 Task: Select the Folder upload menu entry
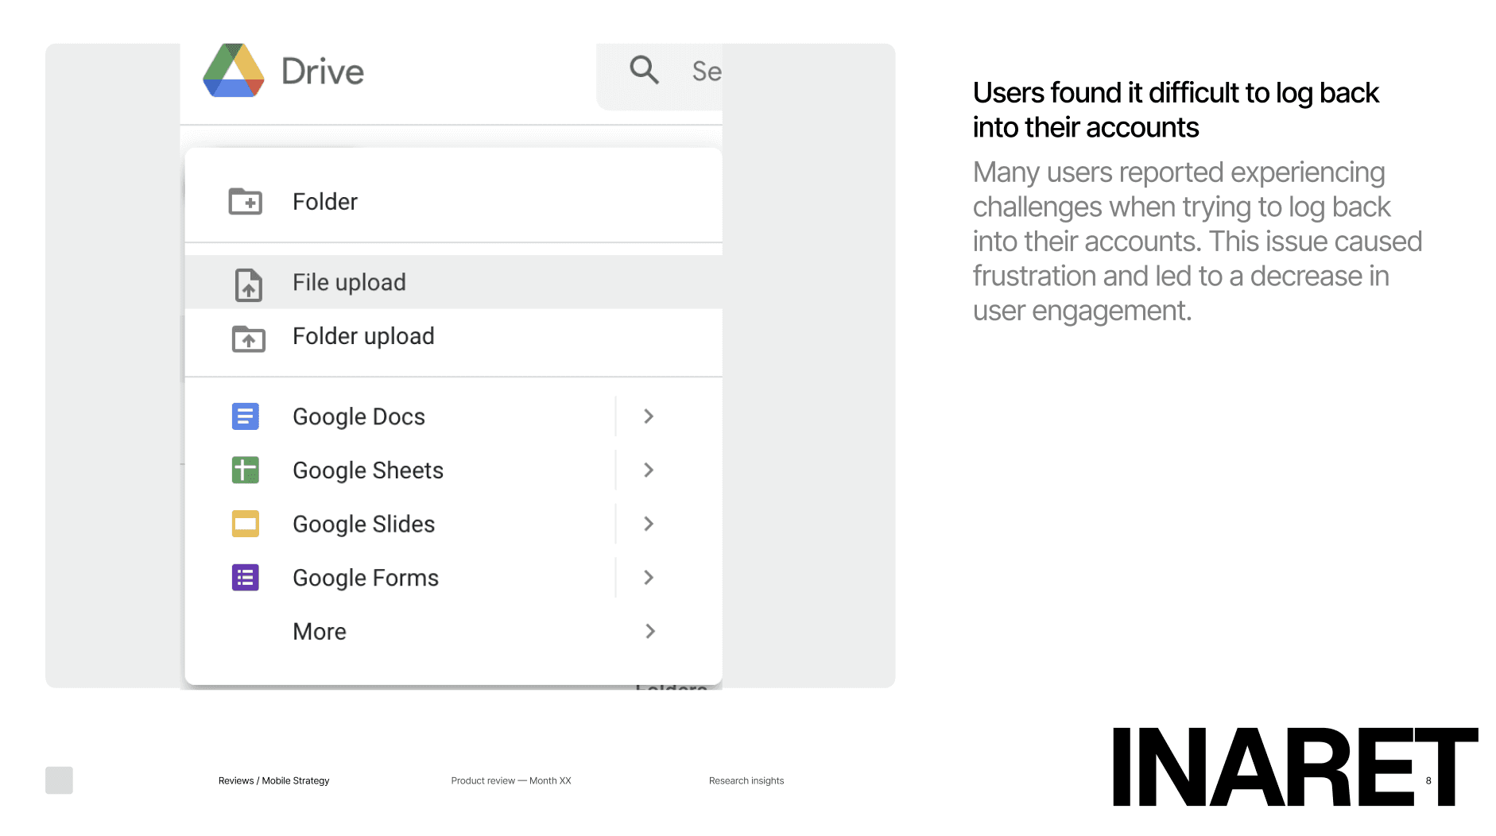[x=453, y=336]
